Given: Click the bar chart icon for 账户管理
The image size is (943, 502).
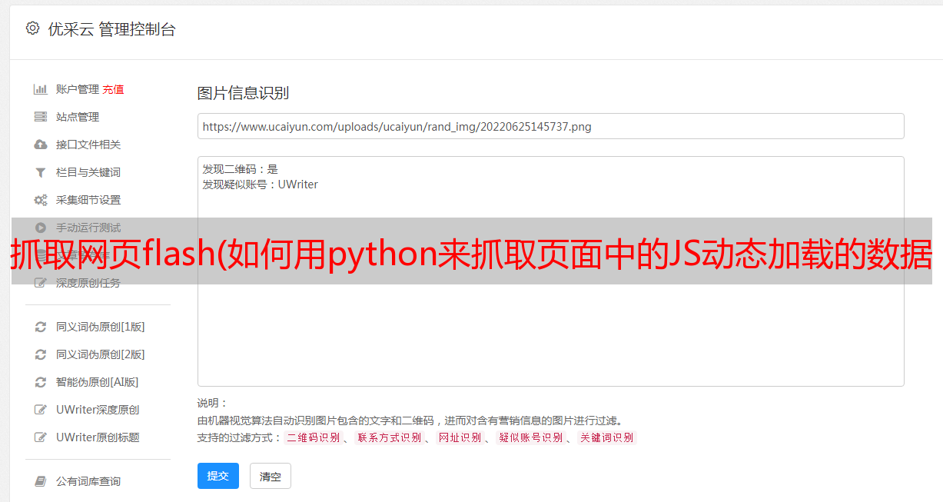Looking at the screenshot, I should [x=41, y=89].
